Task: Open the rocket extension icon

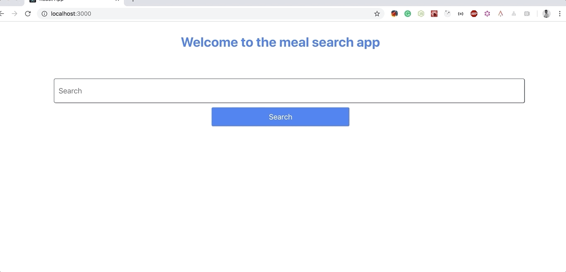Action: pyautogui.click(x=394, y=14)
